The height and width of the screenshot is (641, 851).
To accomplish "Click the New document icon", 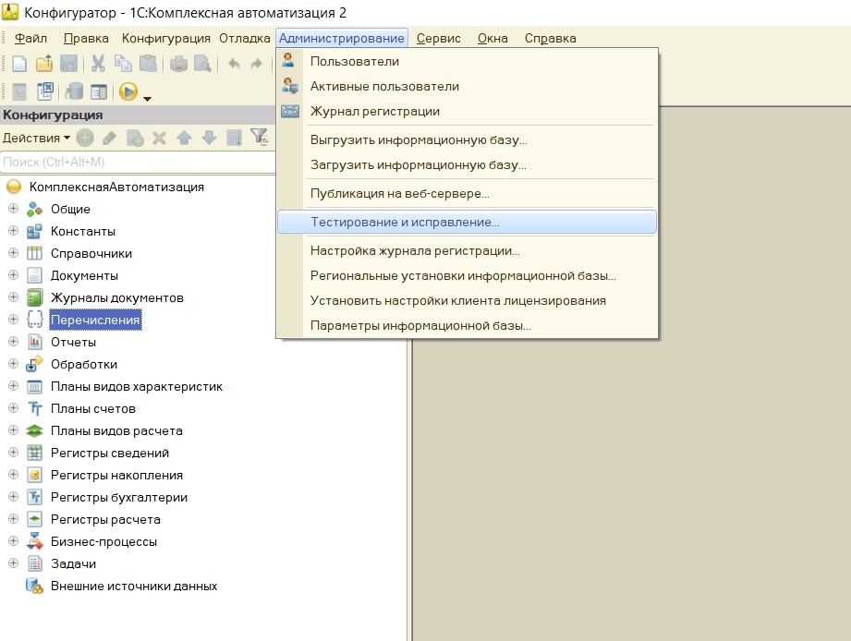I will pyautogui.click(x=19, y=64).
